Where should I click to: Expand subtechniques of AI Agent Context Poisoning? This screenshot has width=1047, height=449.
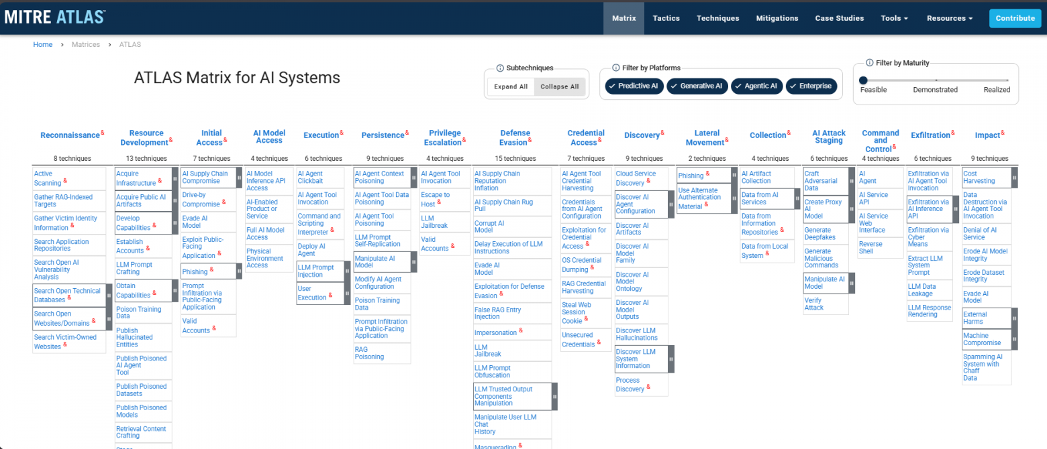414,178
